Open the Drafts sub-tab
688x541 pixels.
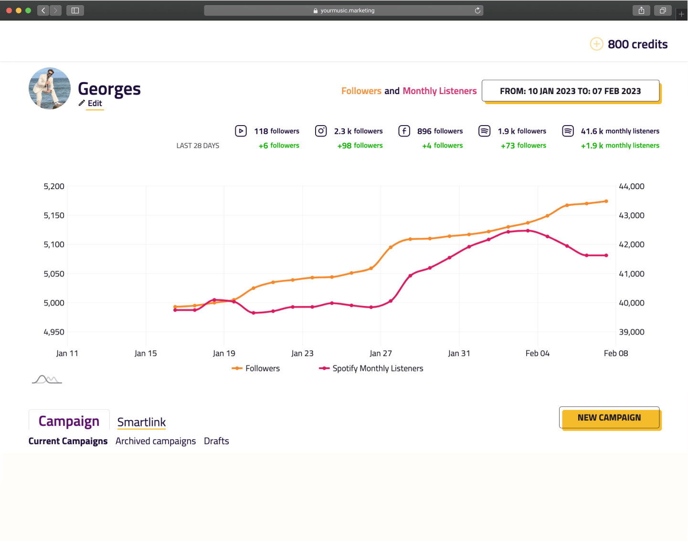(x=216, y=441)
